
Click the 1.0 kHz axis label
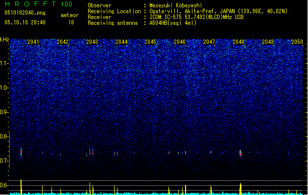(4, 88)
